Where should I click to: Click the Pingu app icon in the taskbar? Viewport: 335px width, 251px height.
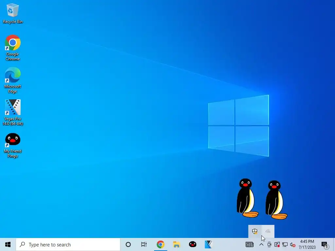(x=192, y=244)
